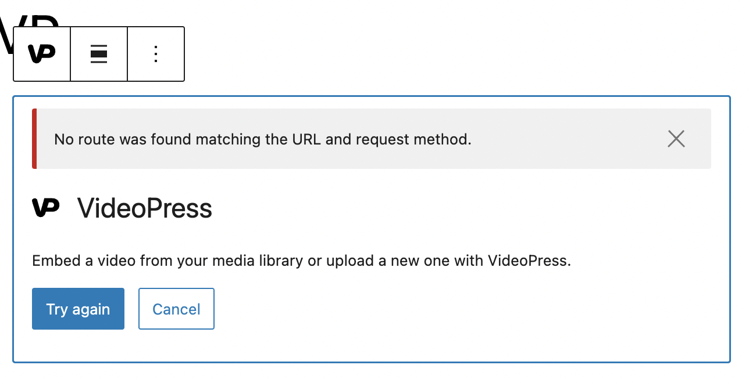749x383 pixels.
Task: Select the VideoPress block icon in toolbar
Action: (41, 53)
